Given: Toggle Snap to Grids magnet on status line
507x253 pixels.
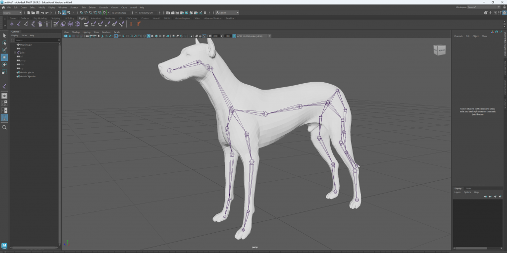Looking at the screenshot, I should [x=82, y=12].
